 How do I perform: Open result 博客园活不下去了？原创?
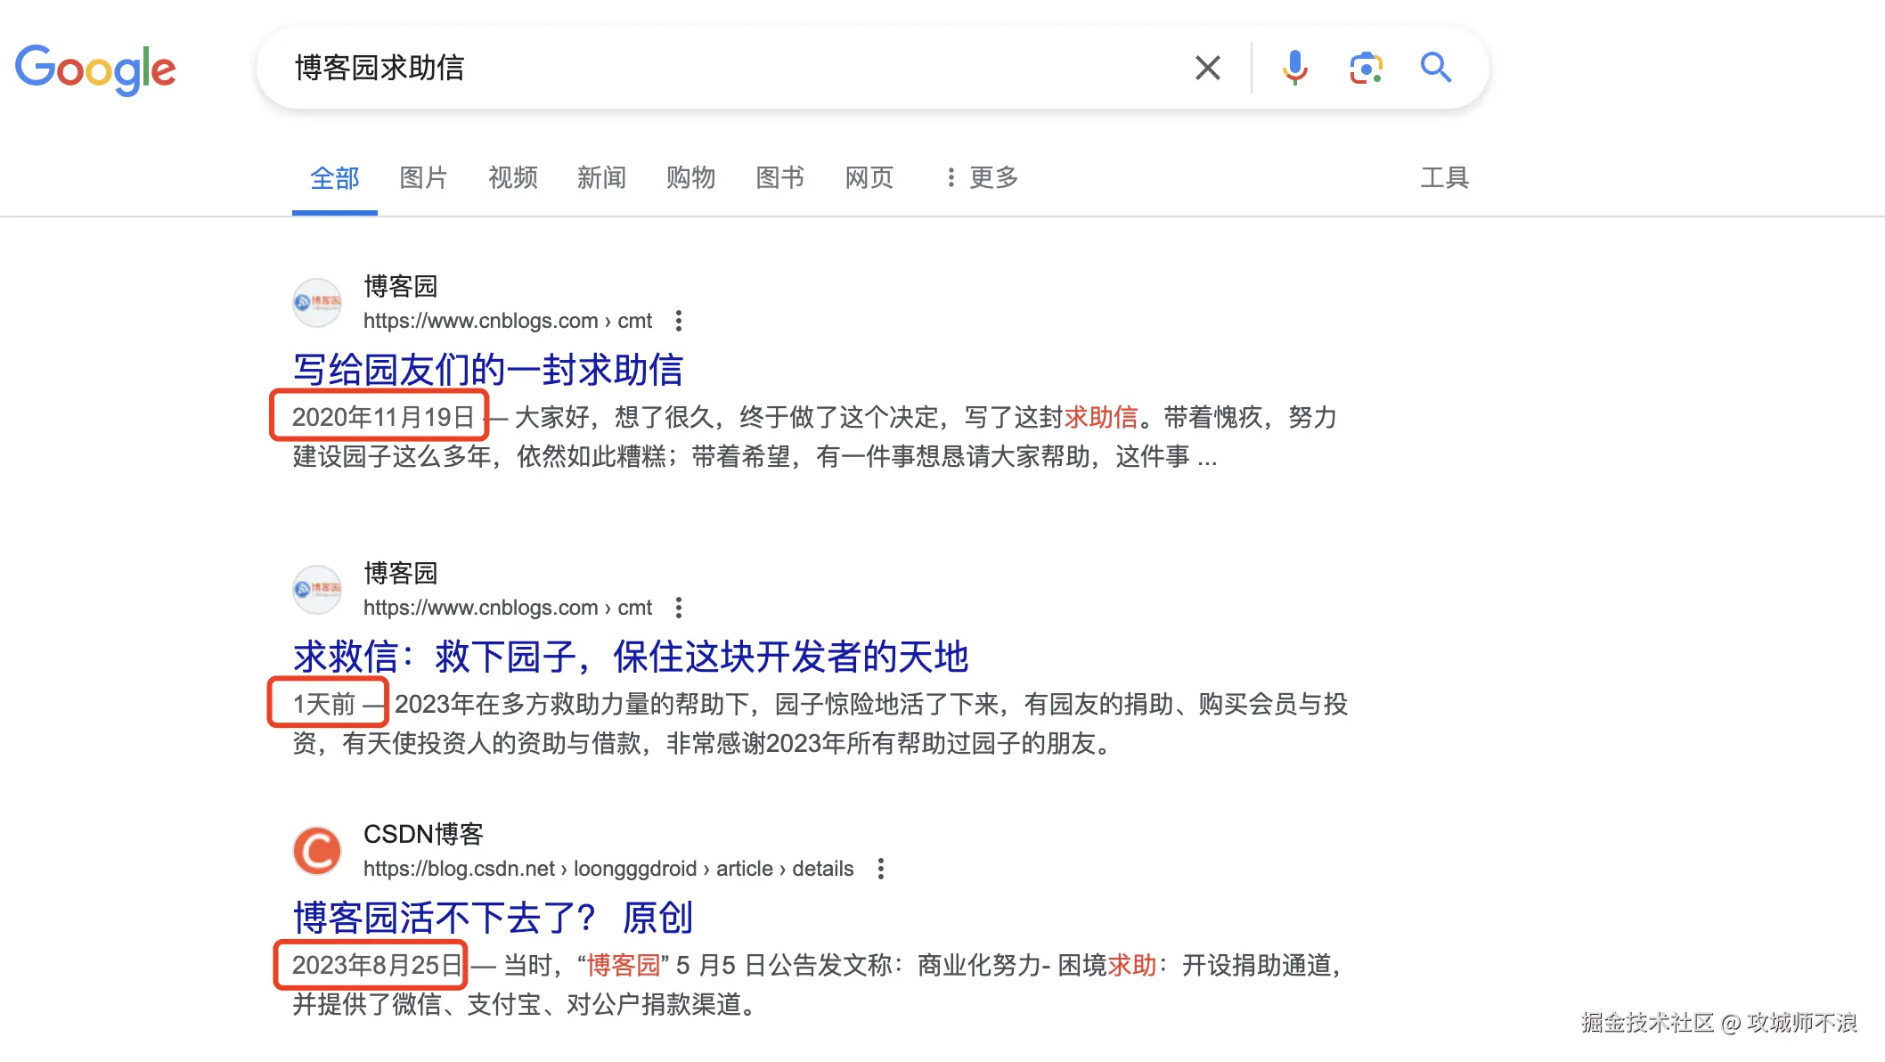click(x=493, y=918)
